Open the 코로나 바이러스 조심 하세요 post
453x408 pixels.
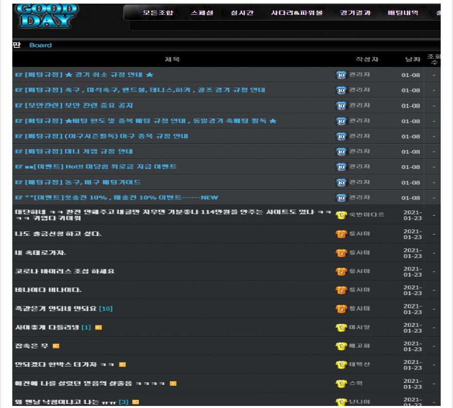[x=65, y=271]
